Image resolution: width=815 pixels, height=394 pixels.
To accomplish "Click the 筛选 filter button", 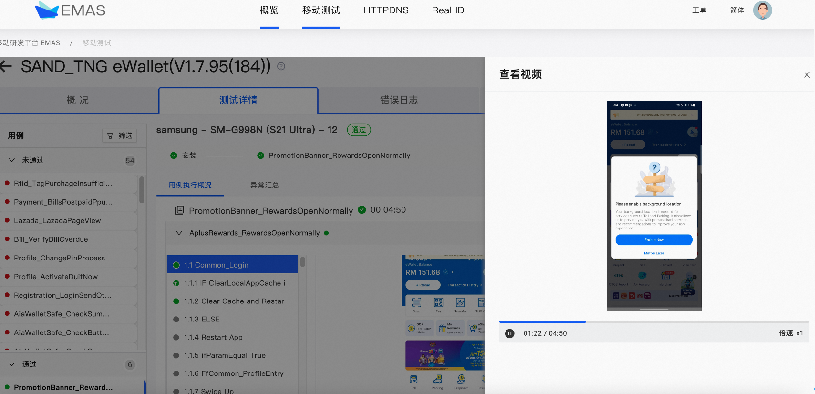I will pos(120,136).
